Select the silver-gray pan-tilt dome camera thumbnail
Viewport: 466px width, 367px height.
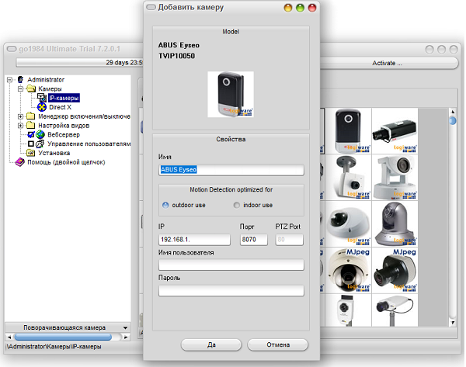point(395,223)
